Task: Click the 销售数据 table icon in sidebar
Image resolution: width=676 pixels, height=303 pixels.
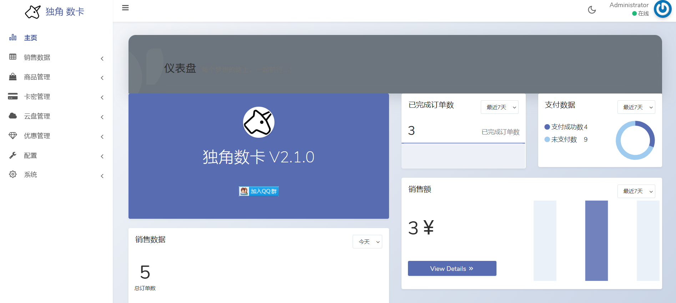Action: coord(13,57)
